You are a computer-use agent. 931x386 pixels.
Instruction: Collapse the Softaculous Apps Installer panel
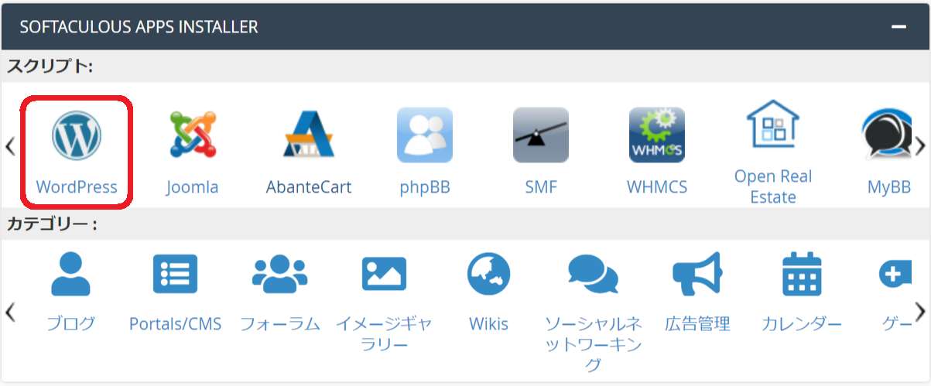898,27
